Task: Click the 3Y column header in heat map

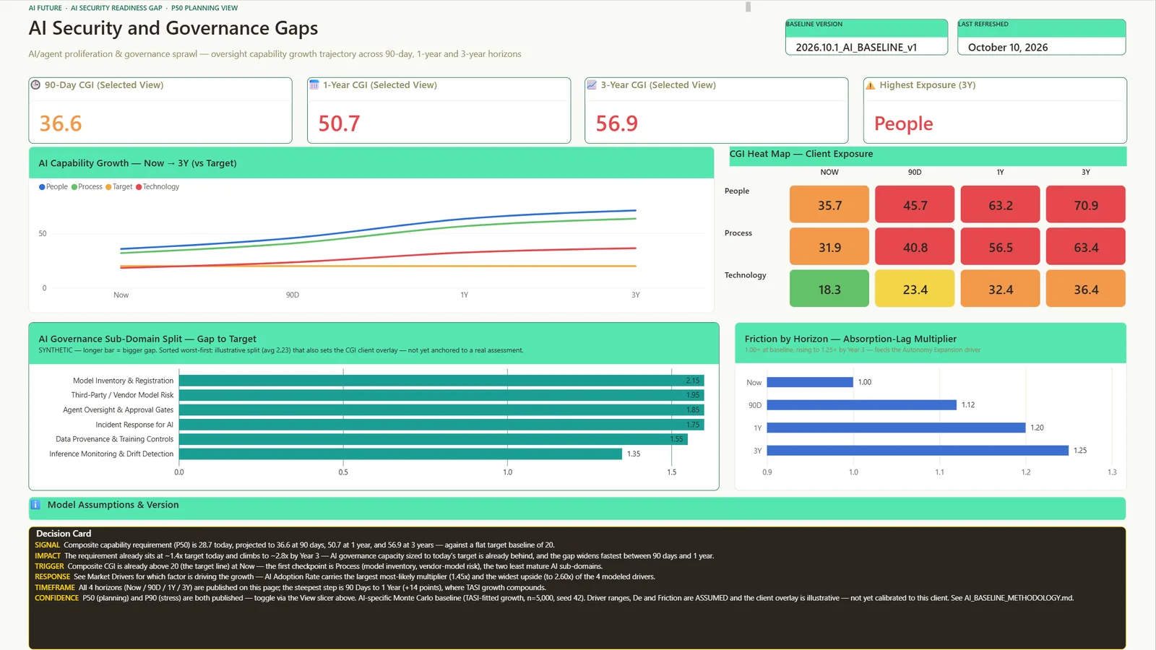Action: pyautogui.click(x=1086, y=173)
